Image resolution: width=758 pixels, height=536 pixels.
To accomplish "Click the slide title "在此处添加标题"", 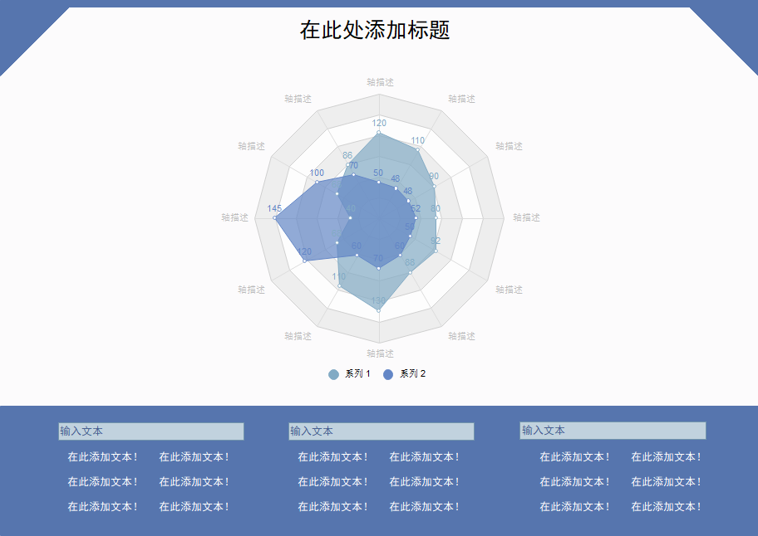I will pyautogui.click(x=375, y=31).
